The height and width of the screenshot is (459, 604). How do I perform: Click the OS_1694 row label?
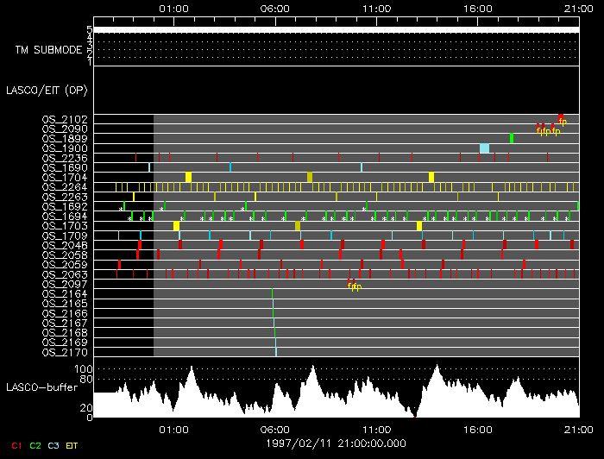tap(64, 216)
